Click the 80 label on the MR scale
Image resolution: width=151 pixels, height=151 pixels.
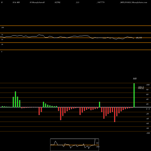coord(147,90)
